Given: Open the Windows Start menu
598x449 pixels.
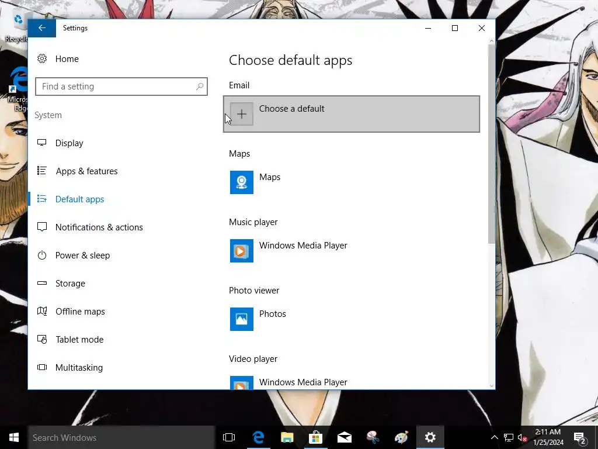Looking at the screenshot, I should click(14, 437).
